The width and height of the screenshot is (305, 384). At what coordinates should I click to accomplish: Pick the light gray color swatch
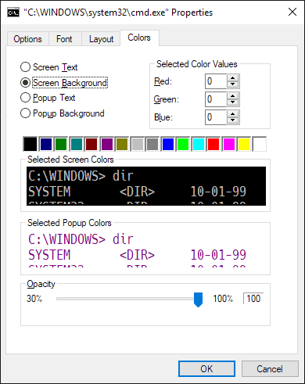tap(138, 144)
